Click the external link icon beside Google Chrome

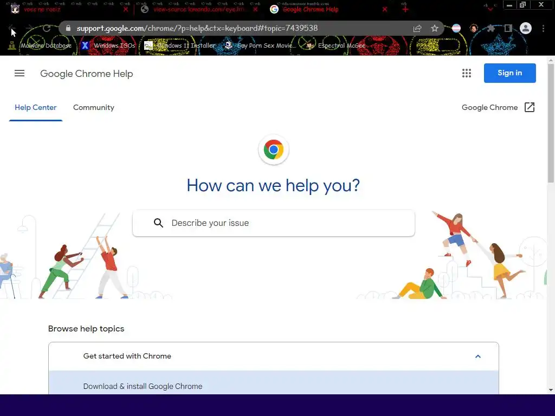530,107
